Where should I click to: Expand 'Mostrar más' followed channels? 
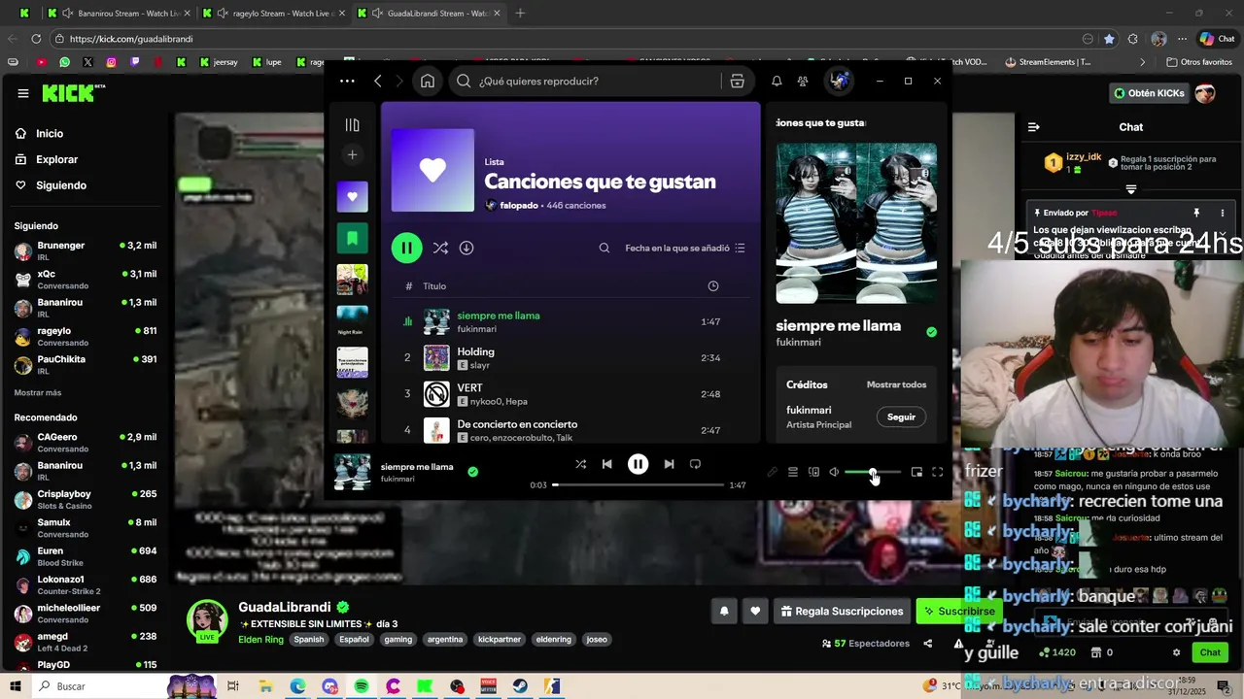[38, 393]
